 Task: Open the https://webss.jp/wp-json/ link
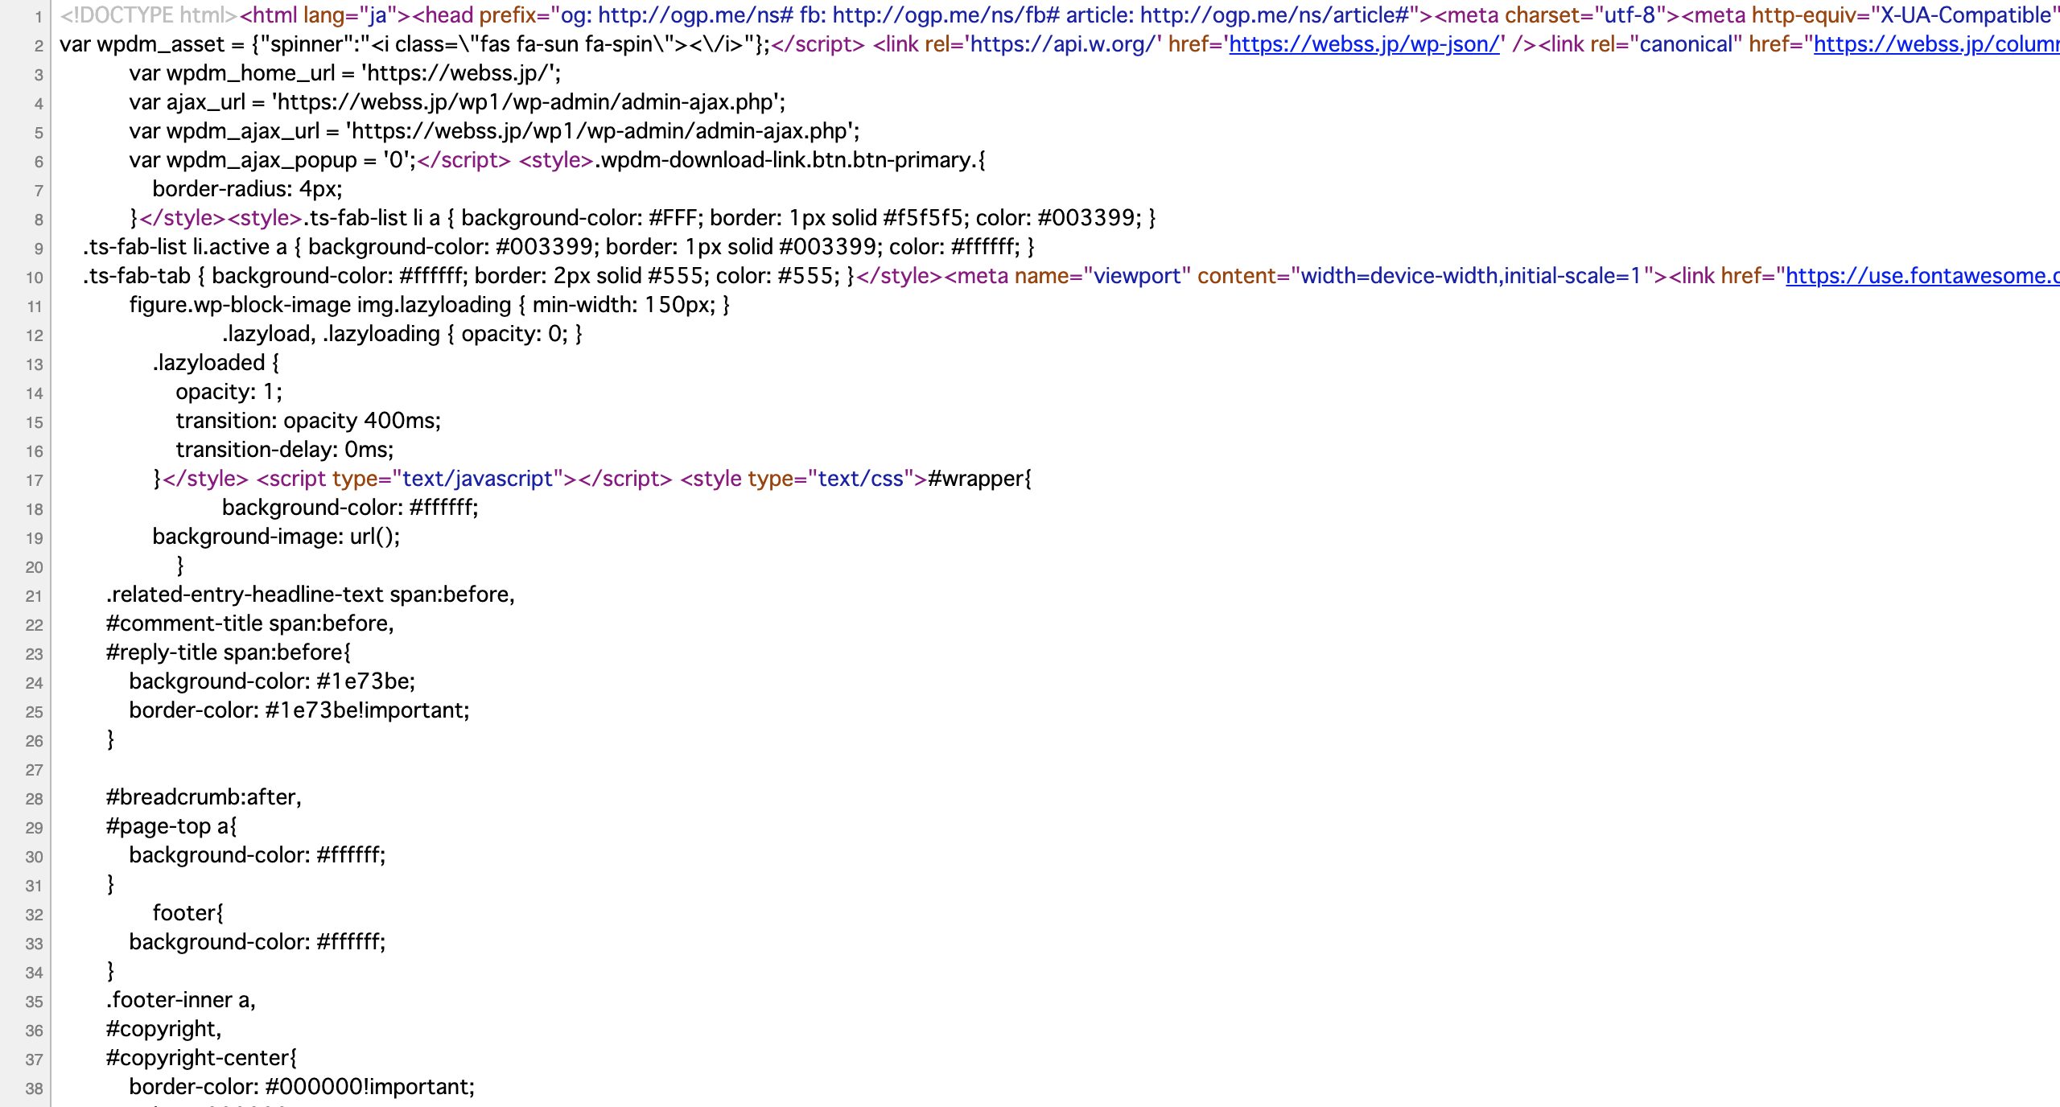click(1365, 44)
